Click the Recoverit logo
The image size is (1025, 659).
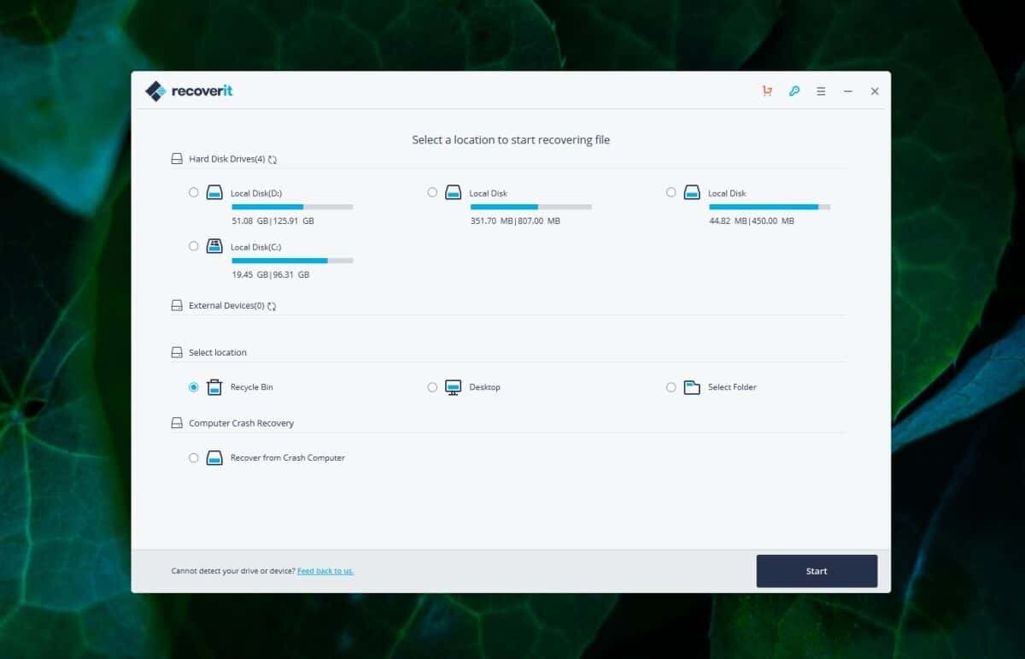pos(188,91)
